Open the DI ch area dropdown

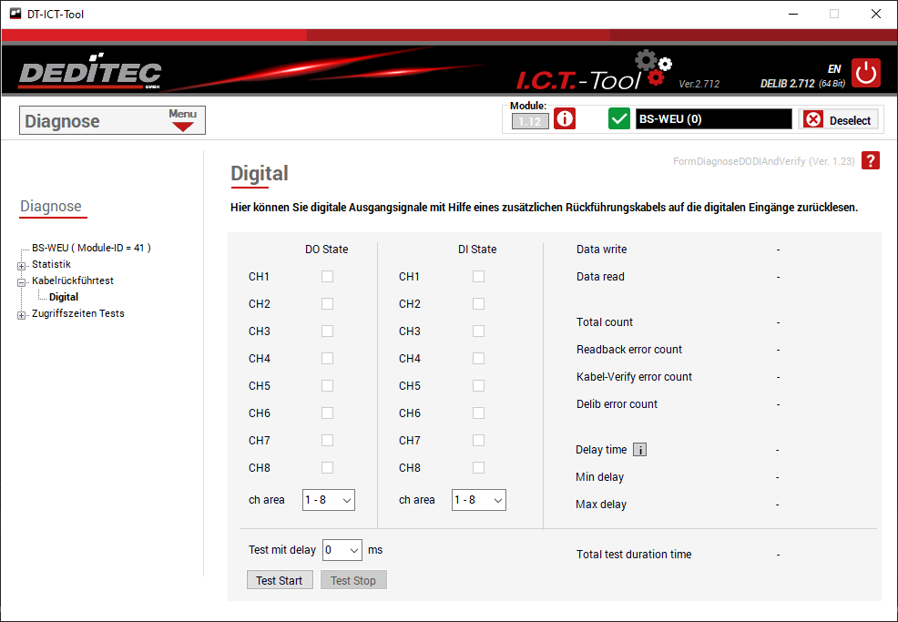pos(478,500)
